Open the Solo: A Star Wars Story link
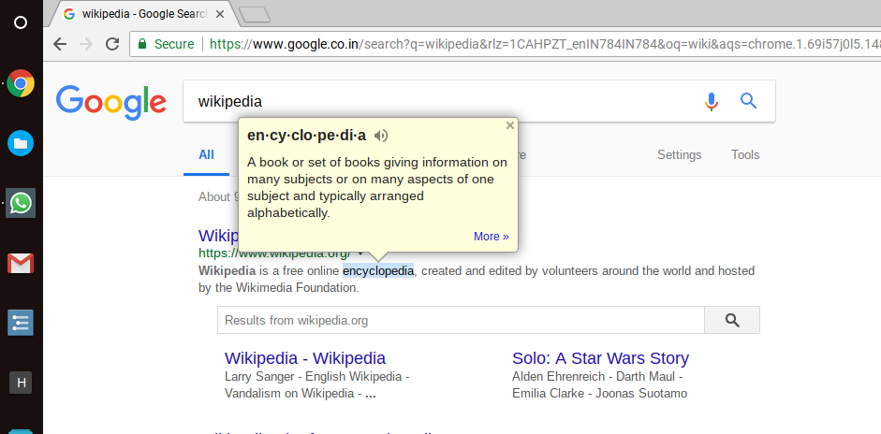Screen dimensions: 881x434 click(600, 358)
